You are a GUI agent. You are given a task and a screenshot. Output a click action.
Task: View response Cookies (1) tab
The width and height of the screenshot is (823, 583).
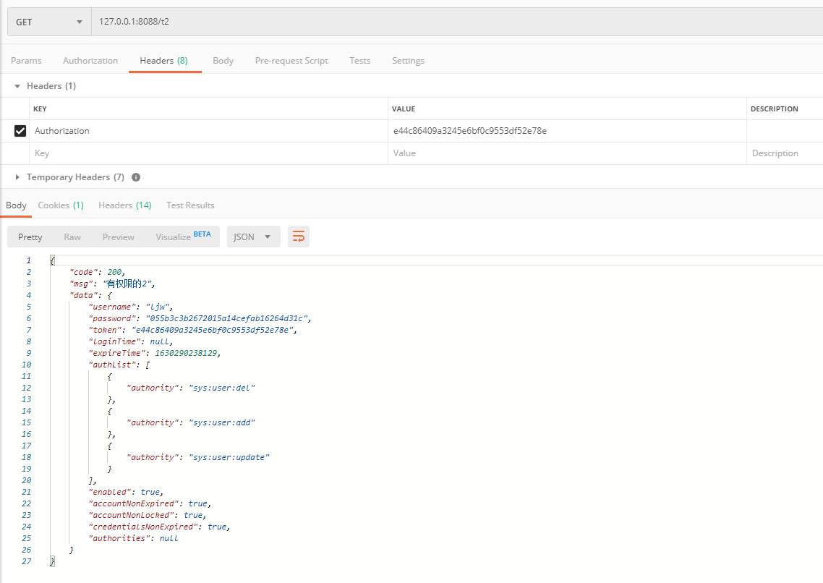click(x=61, y=205)
